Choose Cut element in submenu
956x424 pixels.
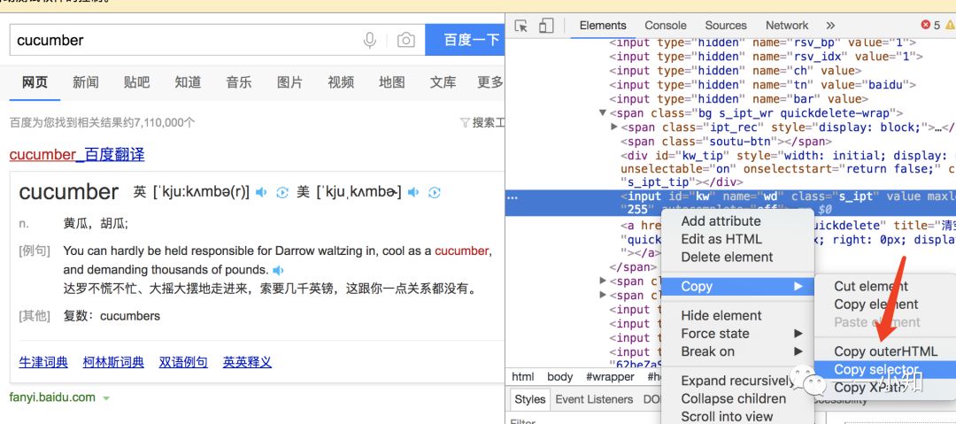pyautogui.click(x=871, y=286)
